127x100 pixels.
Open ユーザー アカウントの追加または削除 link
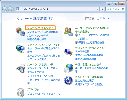click(94, 37)
